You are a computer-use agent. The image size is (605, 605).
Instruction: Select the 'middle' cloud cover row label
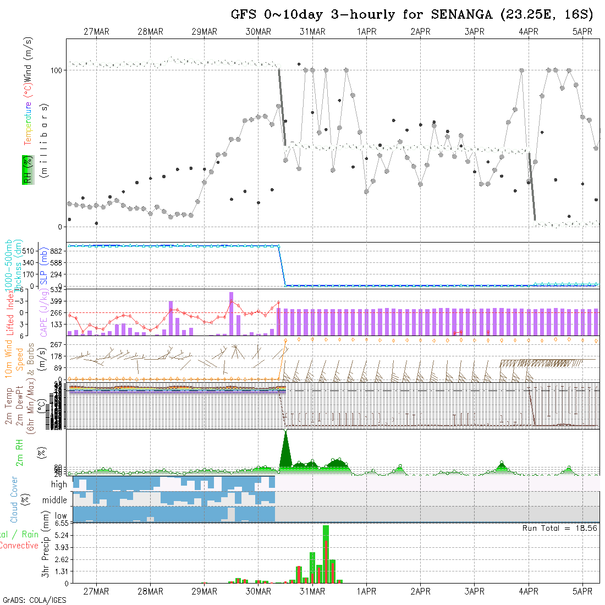54,501
